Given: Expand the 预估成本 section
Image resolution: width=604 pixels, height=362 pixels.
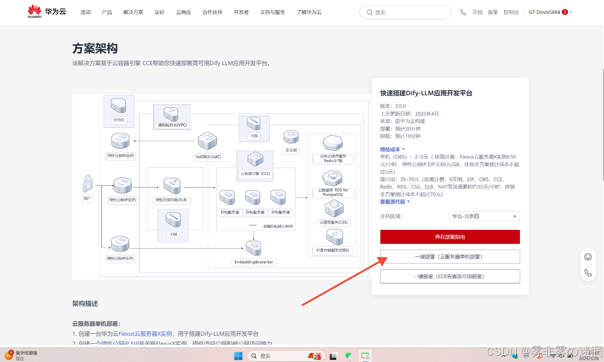Looking at the screenshot, I should 392,149.
